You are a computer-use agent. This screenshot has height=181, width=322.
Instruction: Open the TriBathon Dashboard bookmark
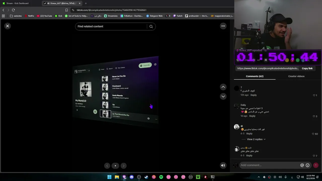tap(131, 16)
